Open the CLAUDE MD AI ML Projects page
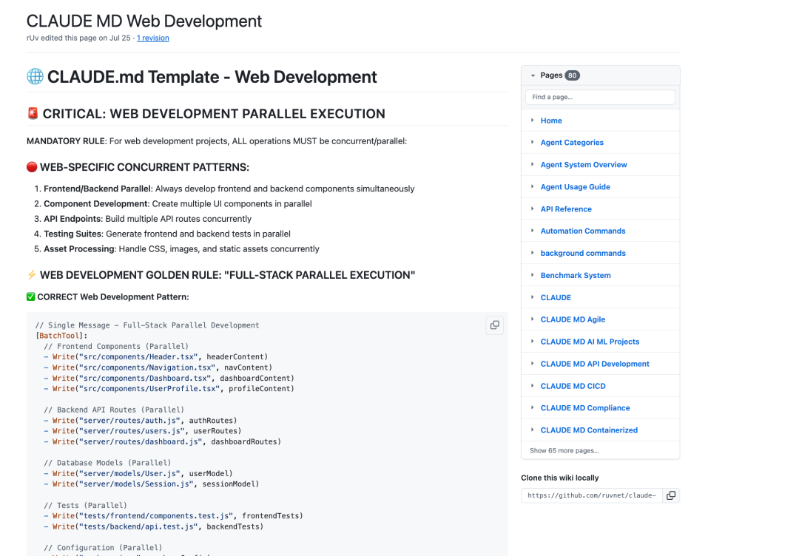 [590, 342]
